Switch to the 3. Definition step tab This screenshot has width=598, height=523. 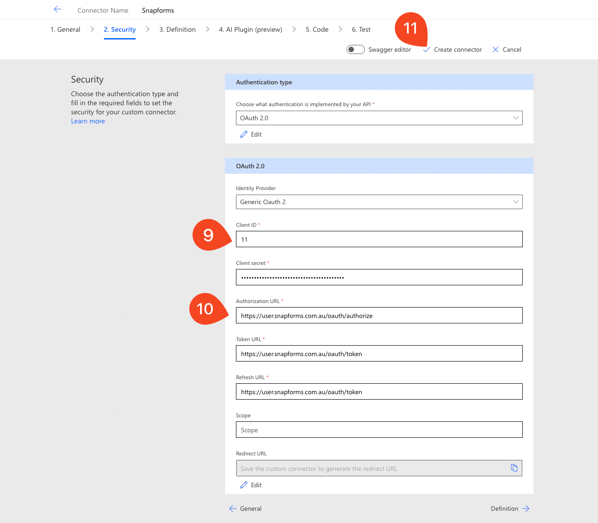[177, 29]
